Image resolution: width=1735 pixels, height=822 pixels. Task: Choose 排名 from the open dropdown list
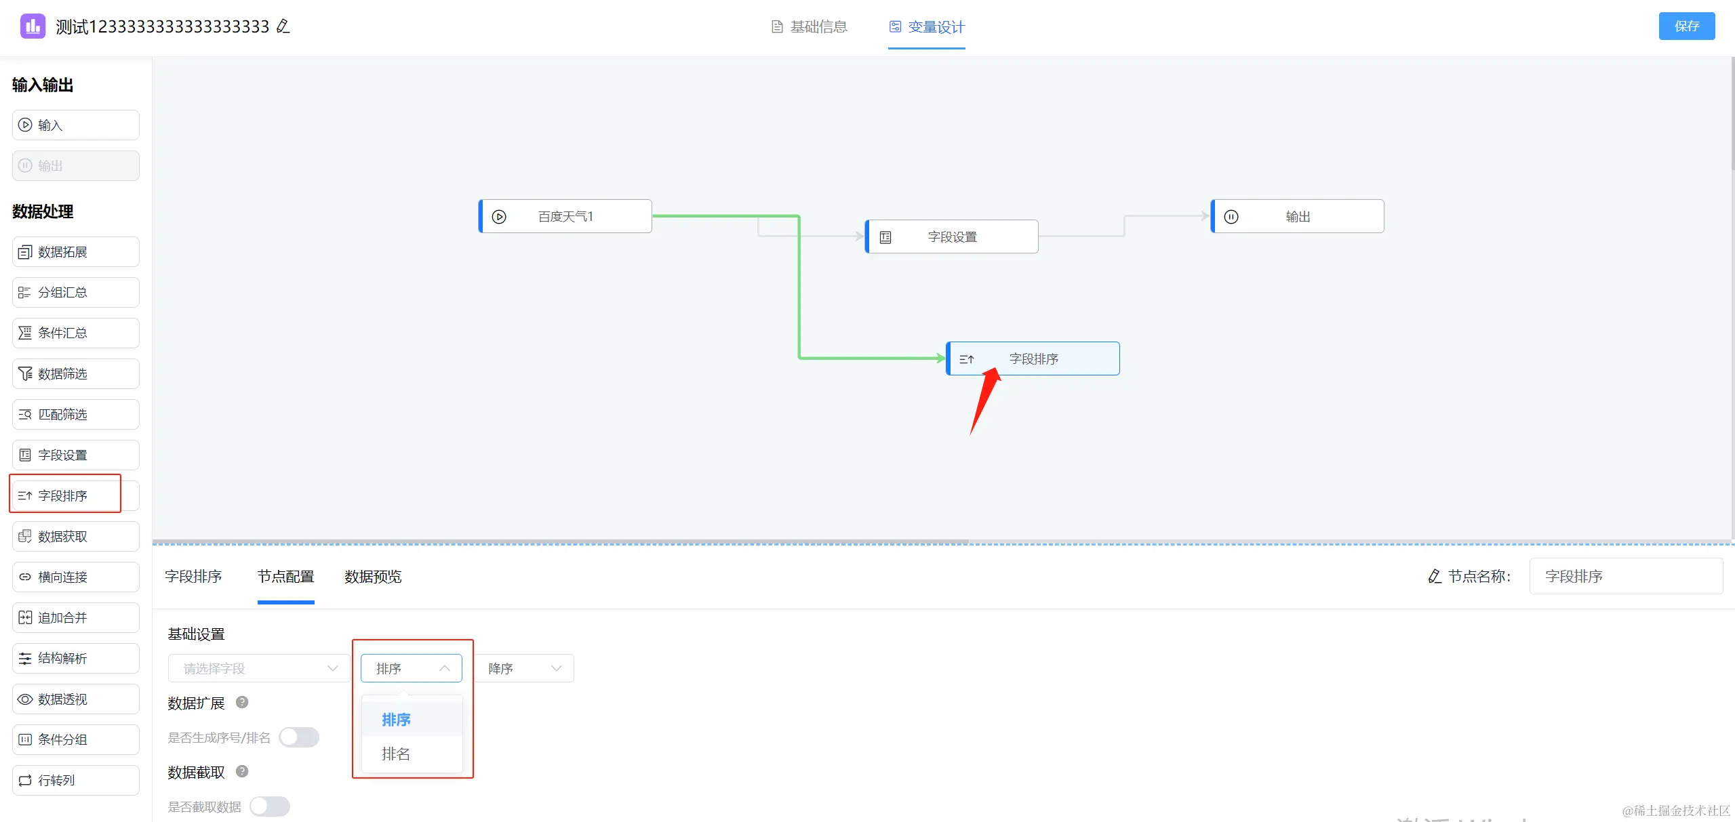pos(397,754)
